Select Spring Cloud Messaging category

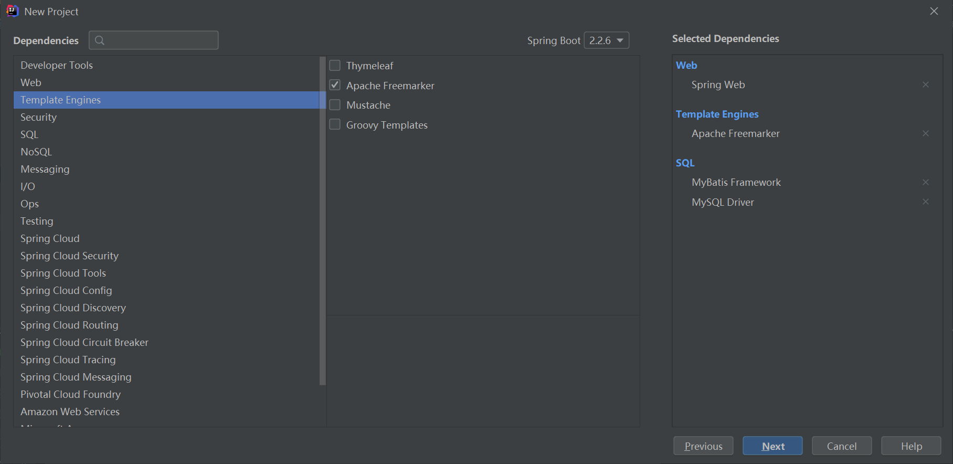tap(166, 377)
